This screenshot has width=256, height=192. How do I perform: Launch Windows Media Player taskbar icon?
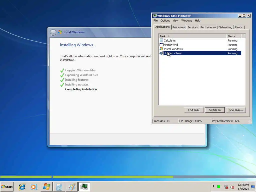coord(34,186)
